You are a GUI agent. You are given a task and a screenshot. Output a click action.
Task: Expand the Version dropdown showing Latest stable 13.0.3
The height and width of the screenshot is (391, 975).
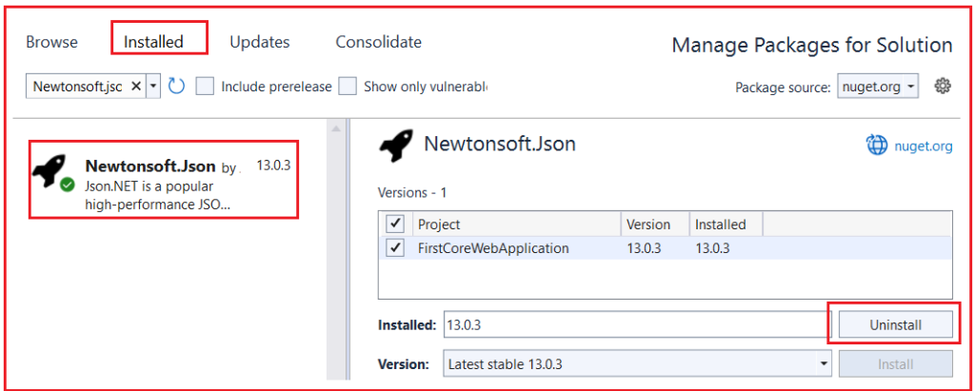(x=637, y=363)
